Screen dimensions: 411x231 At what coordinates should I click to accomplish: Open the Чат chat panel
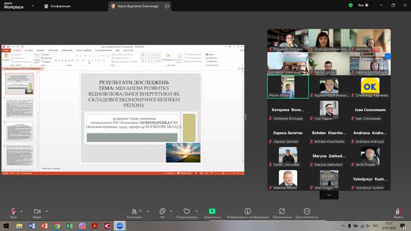162,212
